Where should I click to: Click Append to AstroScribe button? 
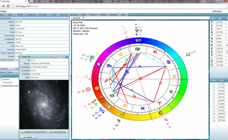tap(32, 132)
